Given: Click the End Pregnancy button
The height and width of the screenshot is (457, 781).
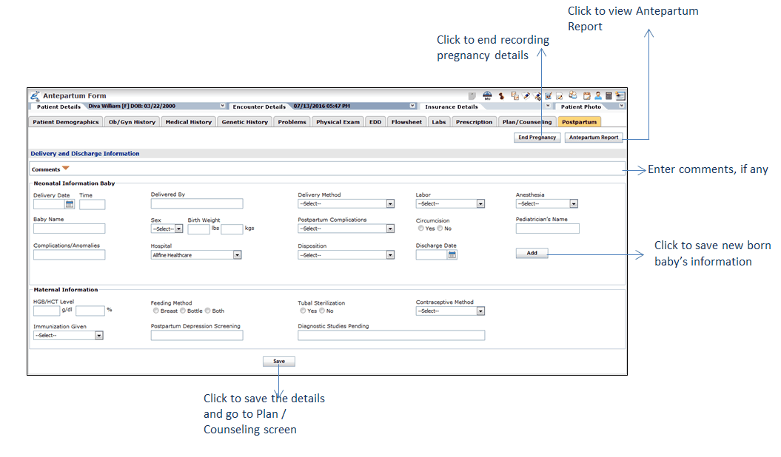Looking at the screenshot, I should (537, 138).
